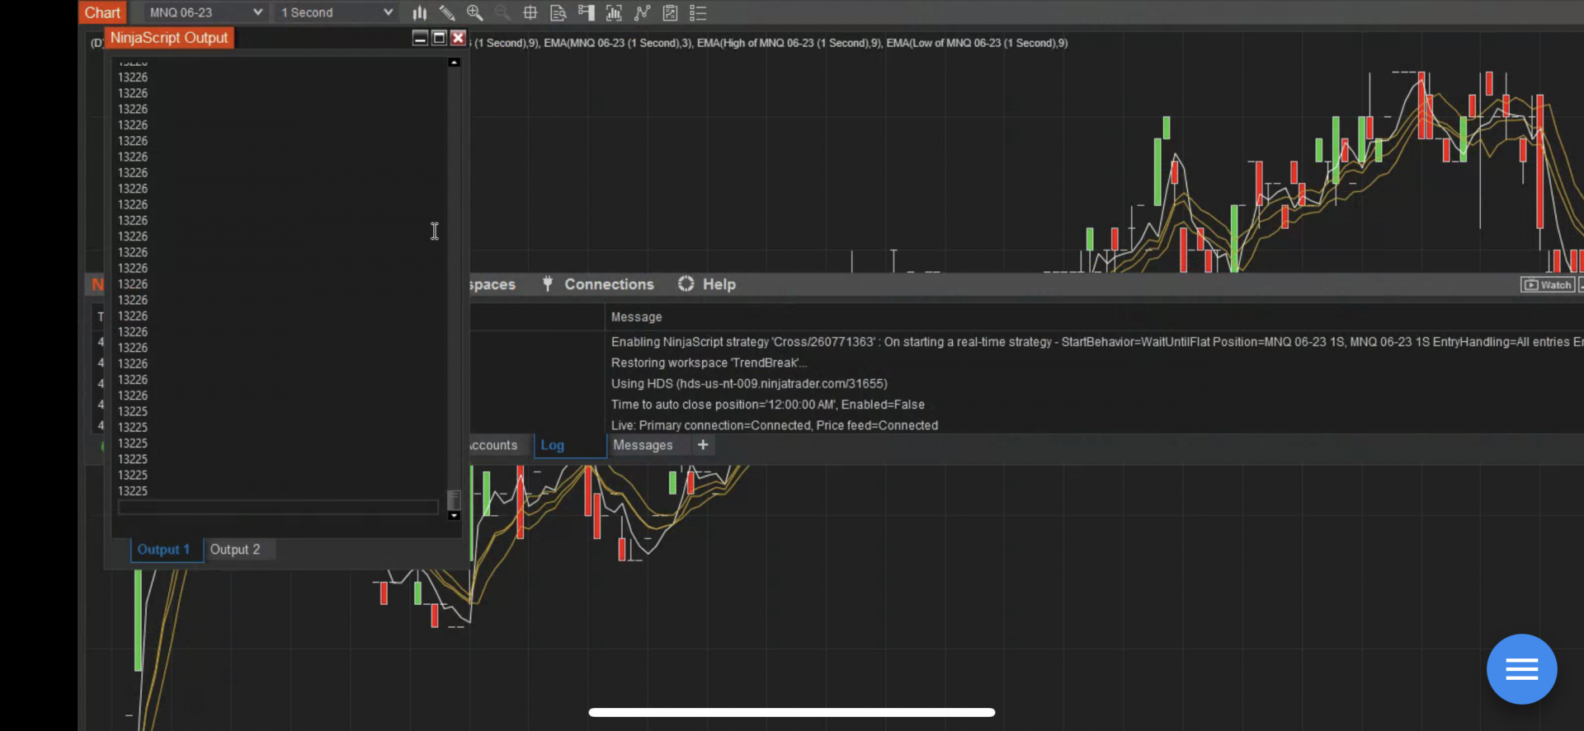This screenshot has height=731, width=1584.
Task: Select the Messages tab
Action: coord(643,445)
